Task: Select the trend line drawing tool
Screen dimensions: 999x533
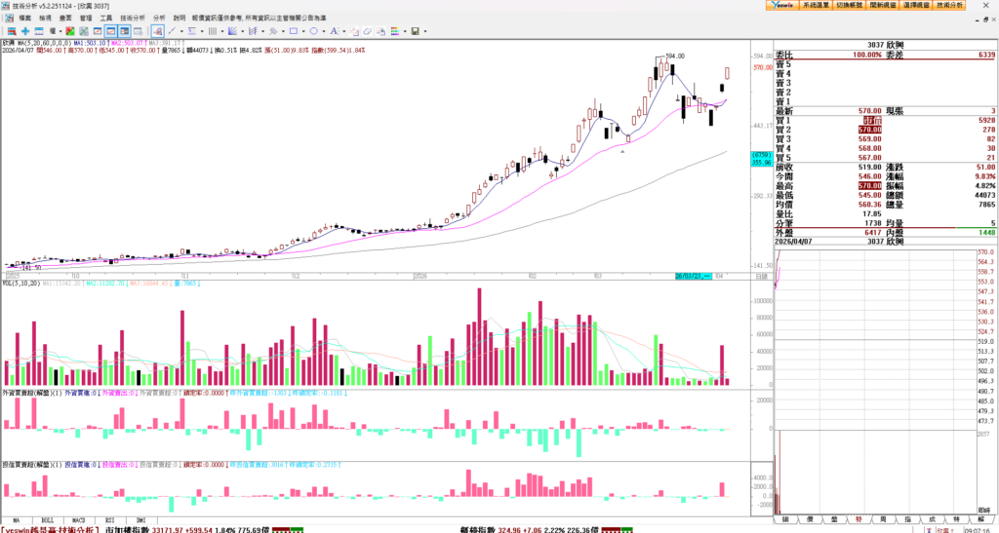Action: [x=172, y=31]
